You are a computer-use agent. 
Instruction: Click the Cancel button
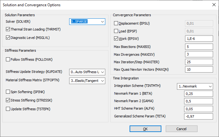point(182,129)
